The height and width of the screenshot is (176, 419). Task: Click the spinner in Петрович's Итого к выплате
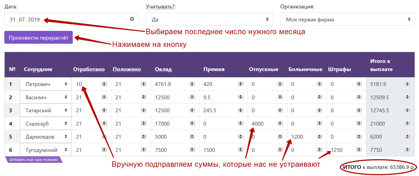[x=407, y=84]
